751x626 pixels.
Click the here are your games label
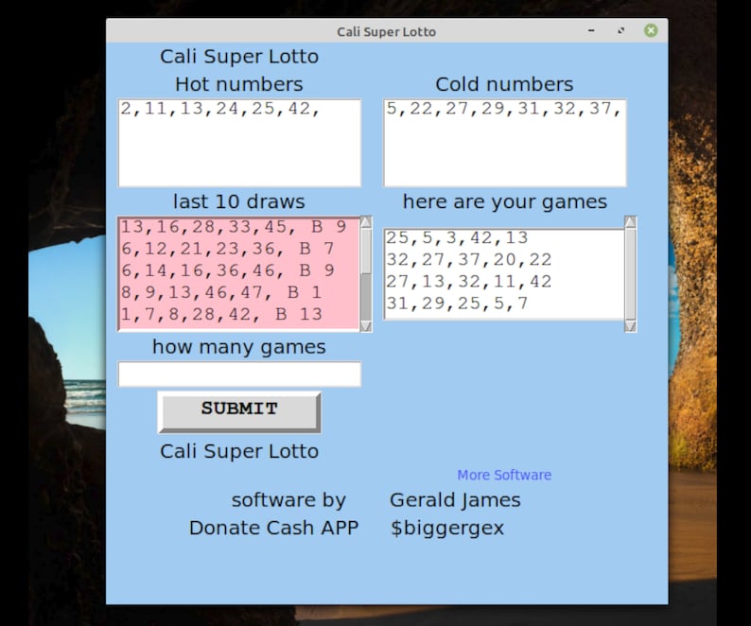click(505, 201)
